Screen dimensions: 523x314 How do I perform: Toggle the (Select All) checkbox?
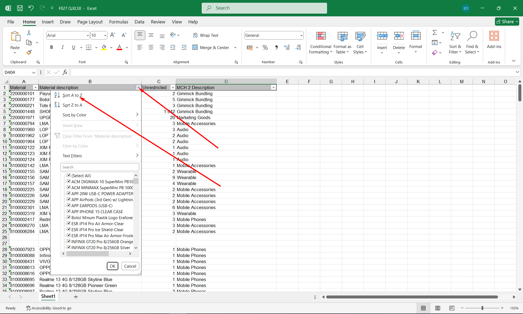(69, 176)
